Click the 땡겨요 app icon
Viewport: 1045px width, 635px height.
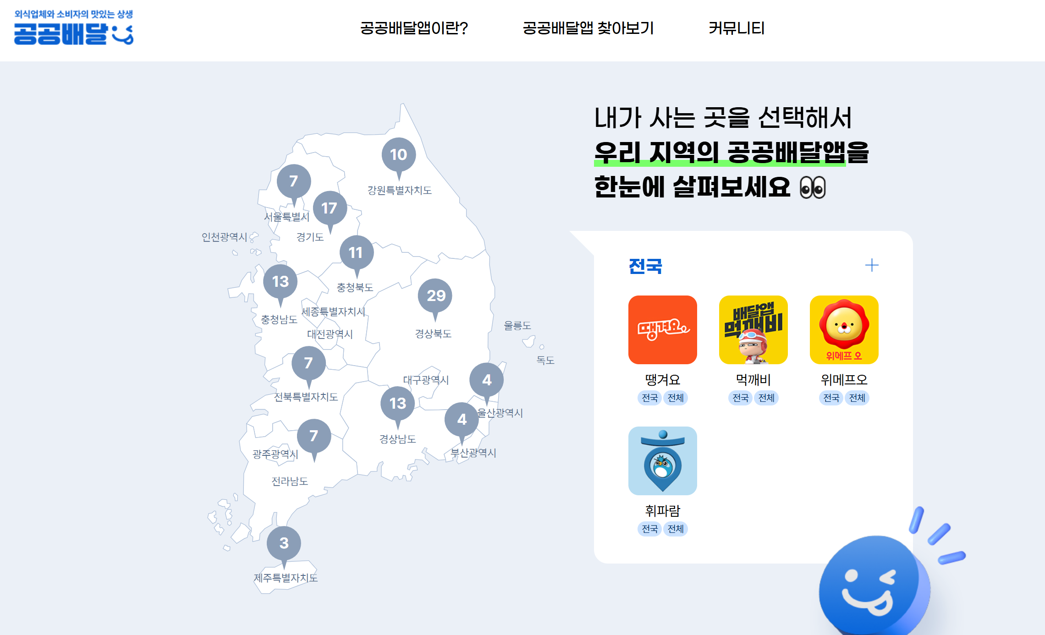[662, 329]
